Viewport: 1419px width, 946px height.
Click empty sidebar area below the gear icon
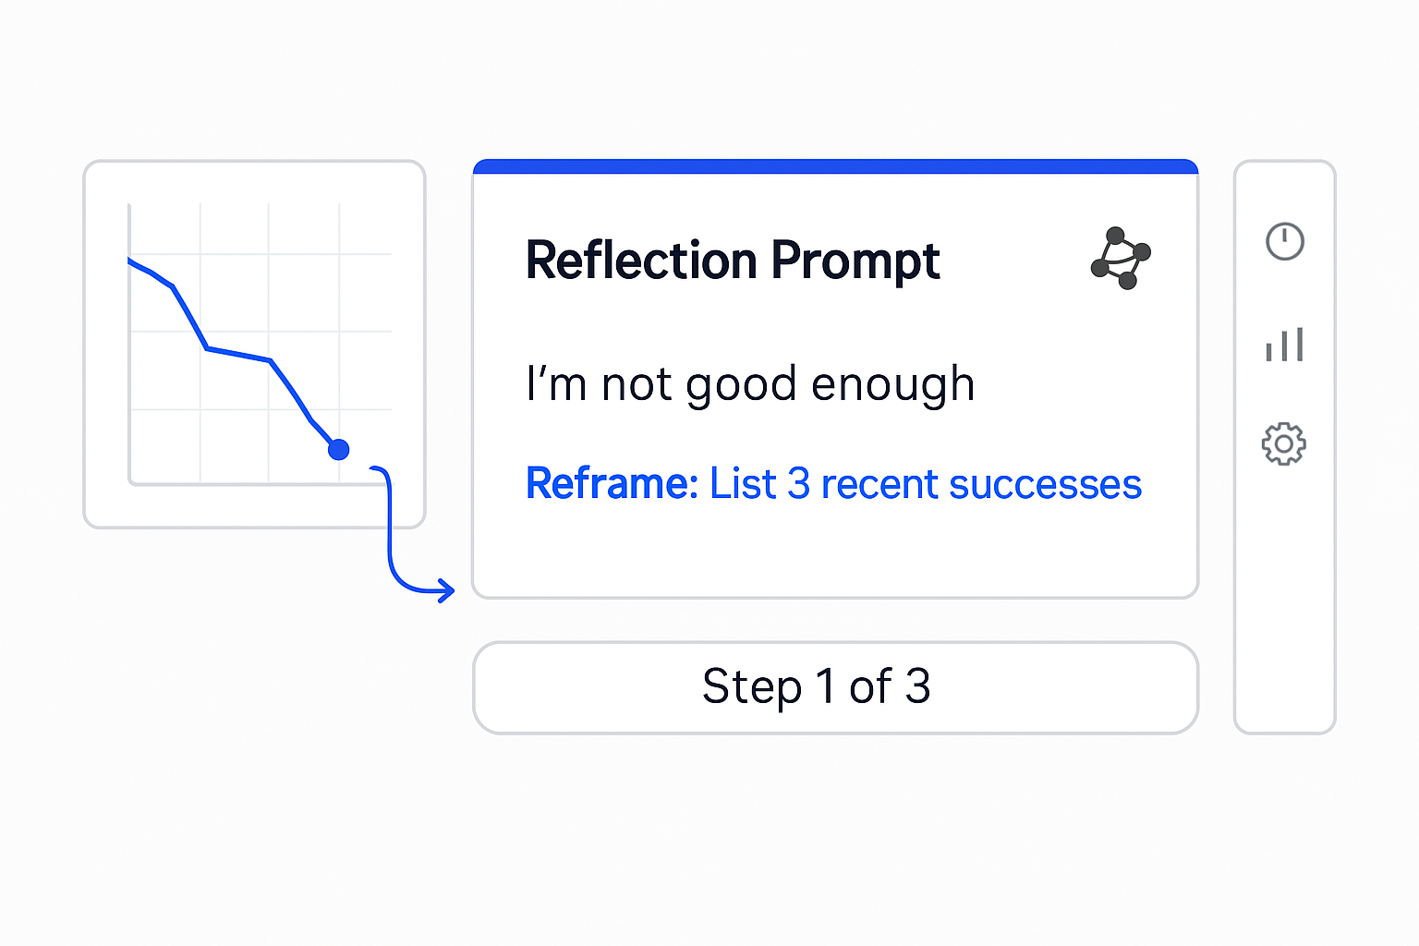click(x=1284, y=600)
